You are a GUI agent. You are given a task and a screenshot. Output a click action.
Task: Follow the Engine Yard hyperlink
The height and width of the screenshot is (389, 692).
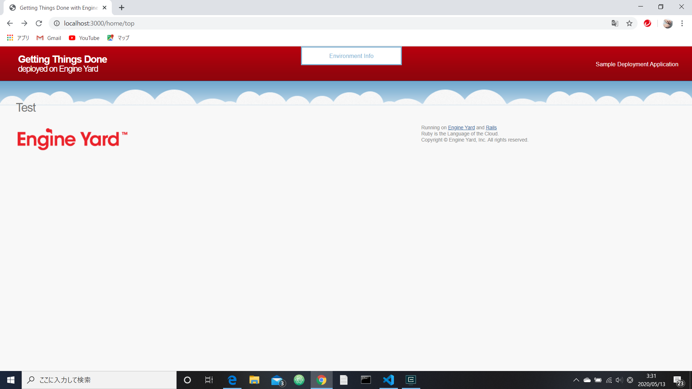click(x=461, y=128)
